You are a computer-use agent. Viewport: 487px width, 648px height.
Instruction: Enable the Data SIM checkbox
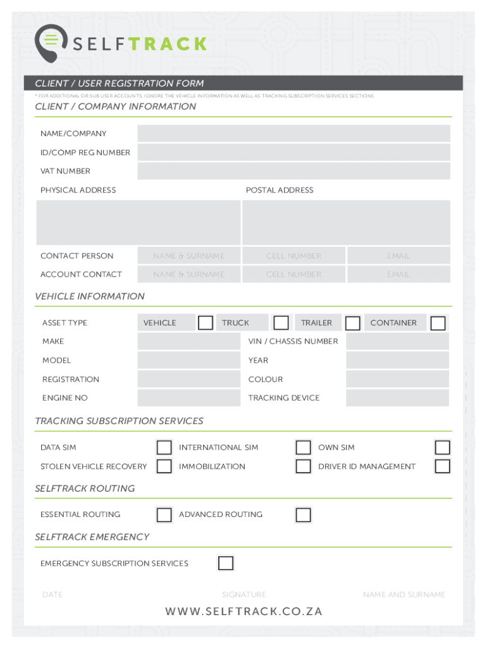tap(164, 447)
